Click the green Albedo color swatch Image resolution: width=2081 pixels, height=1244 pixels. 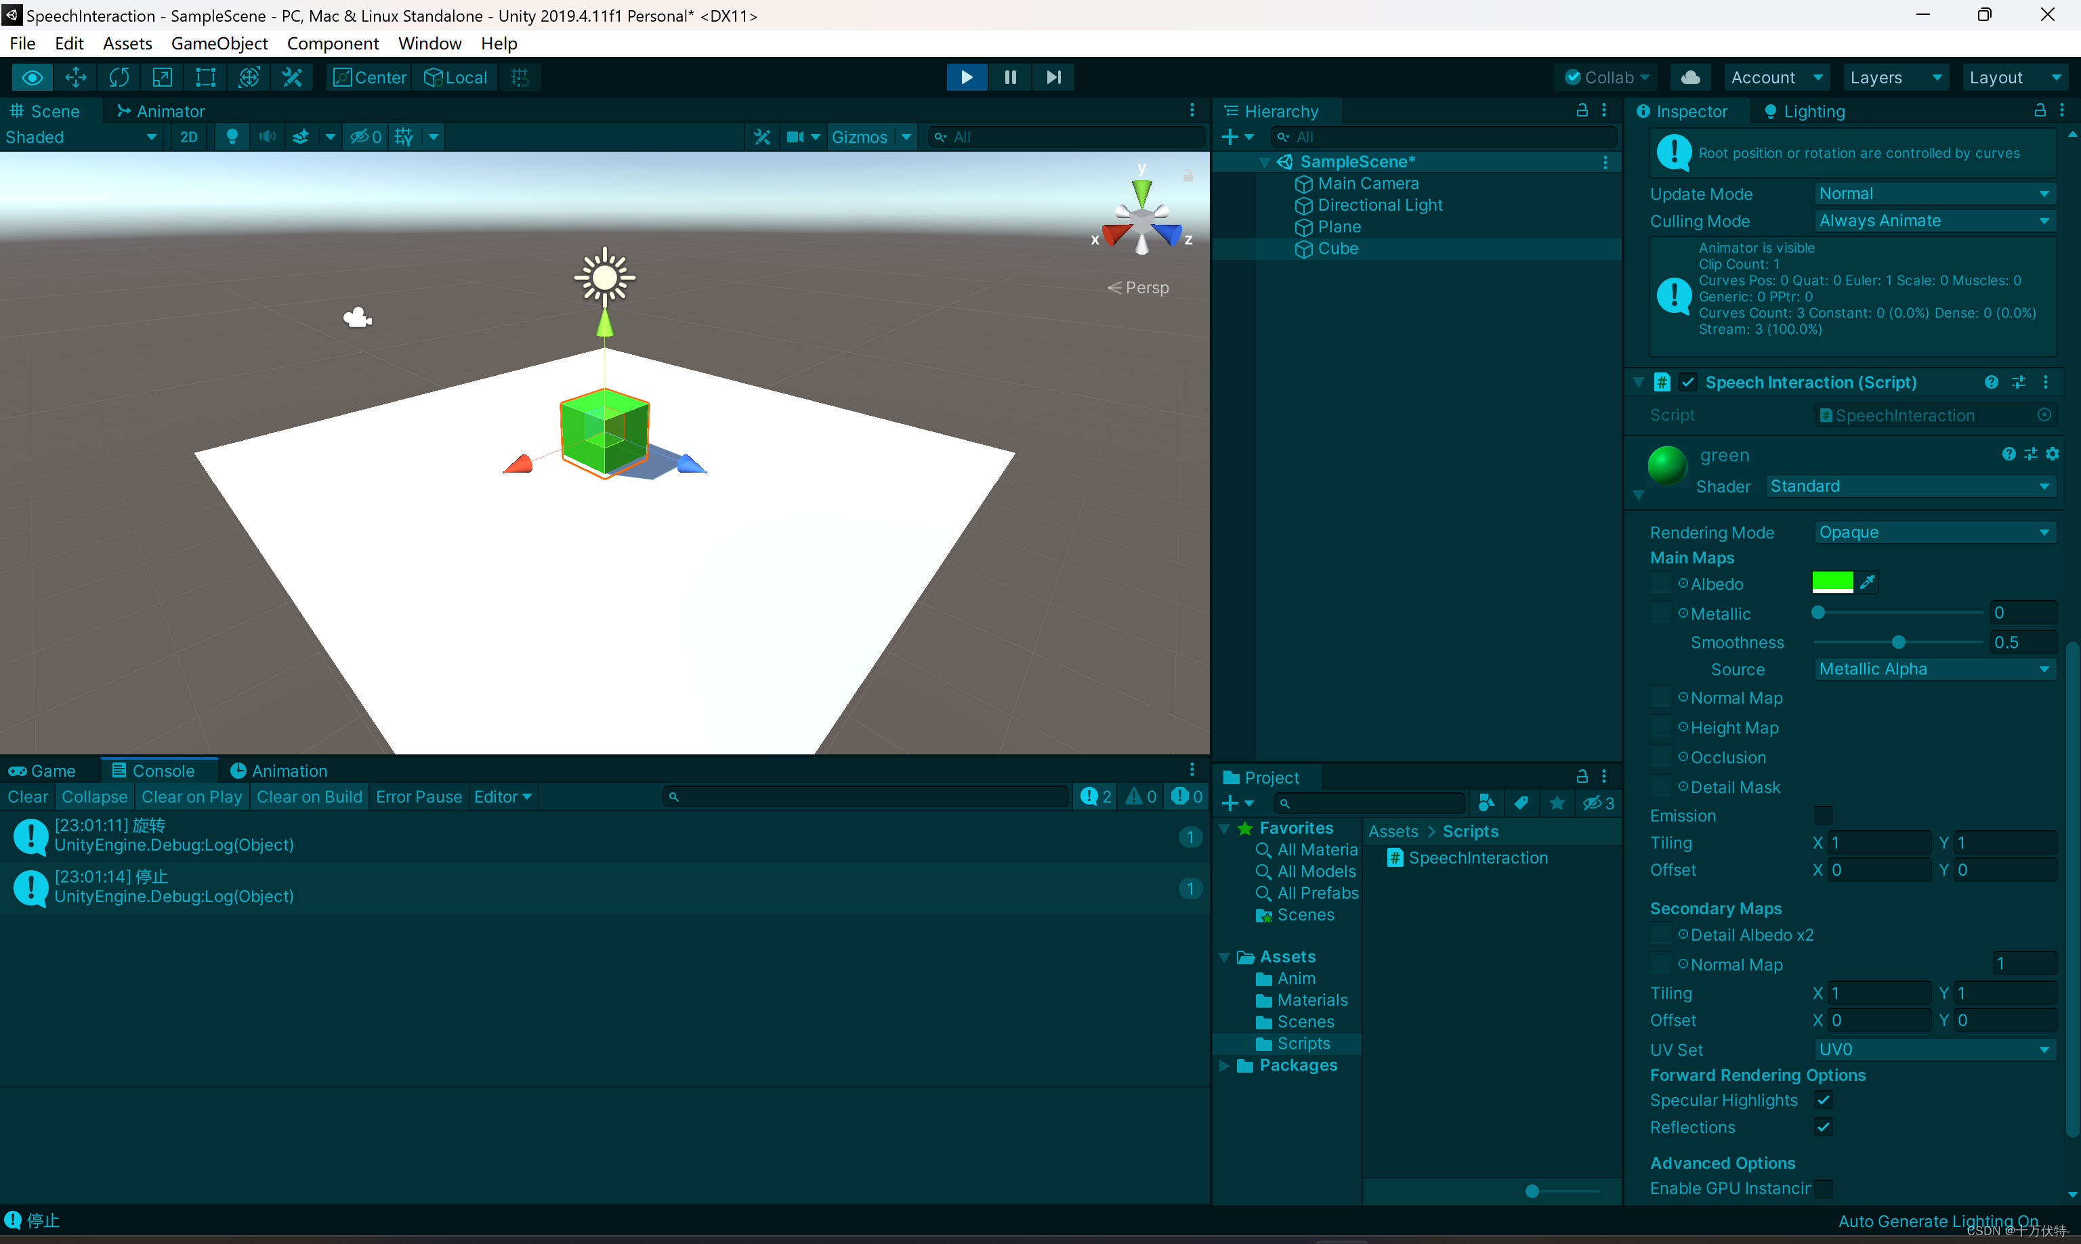(x=1832, y=582)
